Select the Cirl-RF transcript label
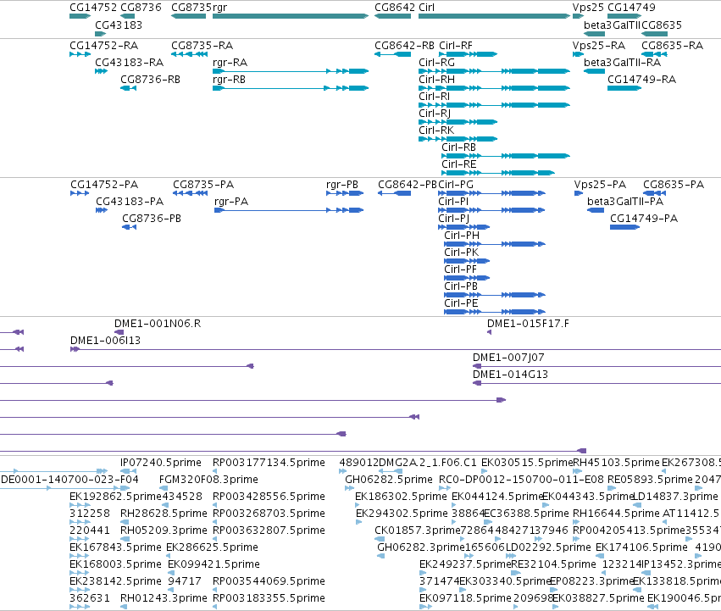Viewport: 721px width, 611px height. pos(456,46)
